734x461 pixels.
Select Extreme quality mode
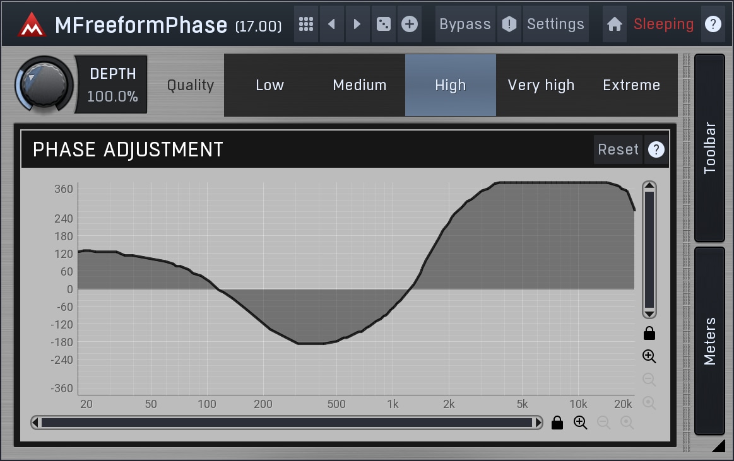tap(631, 85)
